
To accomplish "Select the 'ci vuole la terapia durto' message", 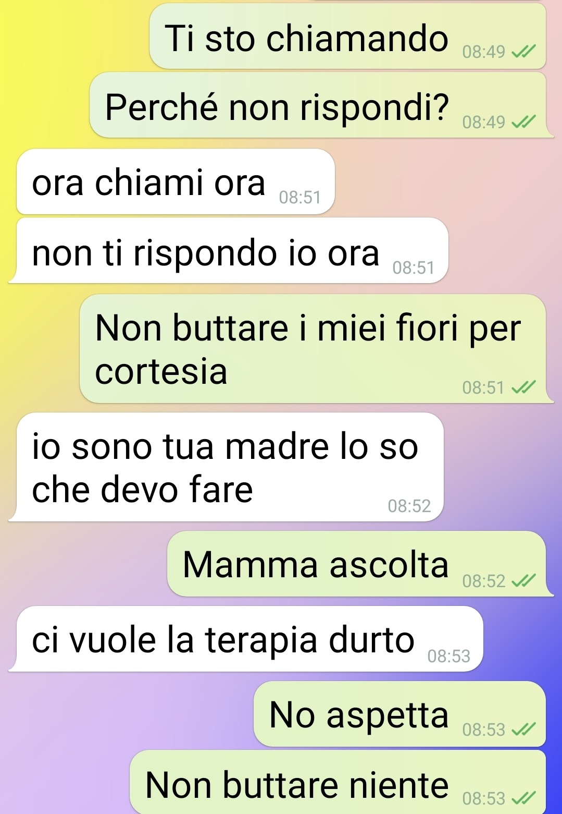I will [246, 639].
